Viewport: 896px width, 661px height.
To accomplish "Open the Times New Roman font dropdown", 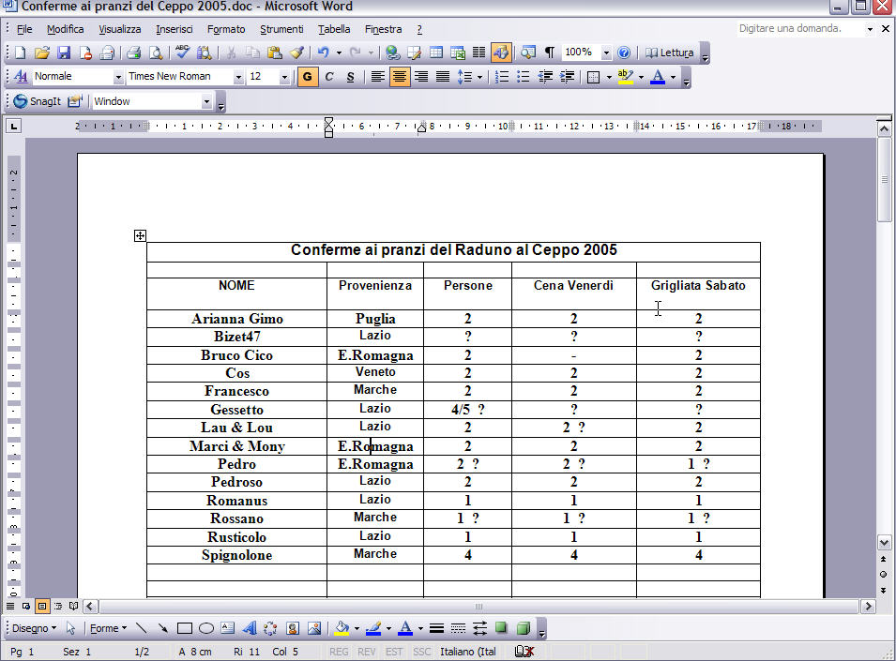I will pos(238,77).
